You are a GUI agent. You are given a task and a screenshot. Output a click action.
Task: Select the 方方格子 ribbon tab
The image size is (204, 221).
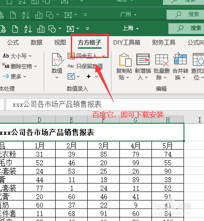[x=90, y=42]
